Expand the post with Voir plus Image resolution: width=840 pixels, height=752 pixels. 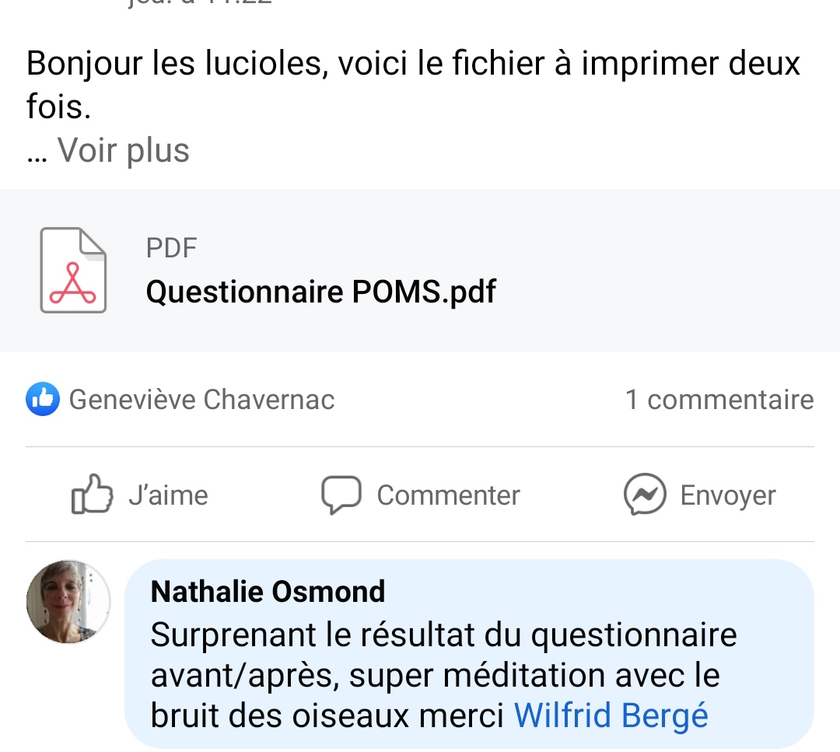tap(123, 150)
